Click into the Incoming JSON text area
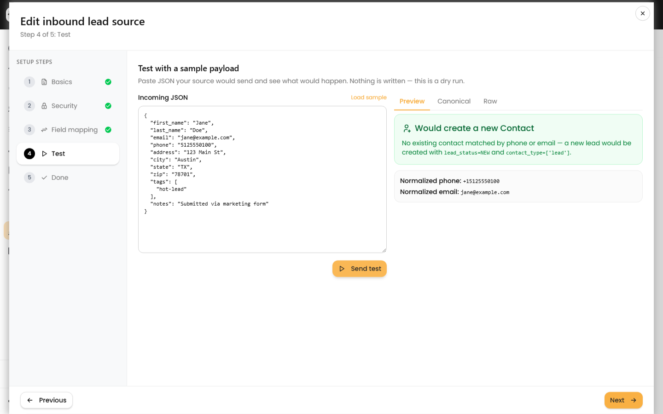663x414 pixels. [262, 179]
